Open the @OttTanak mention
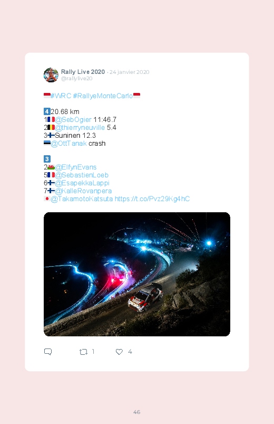This screenshot has width=274, height=424. (68, 143)
